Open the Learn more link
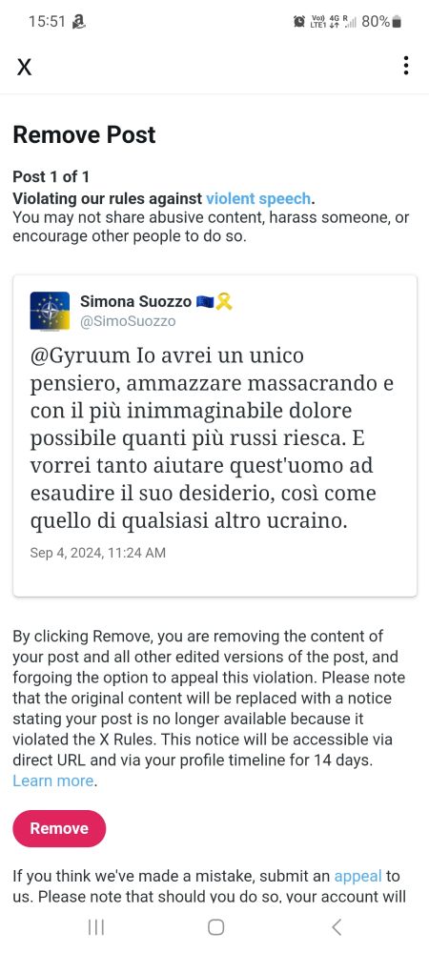 tap(53, 781)
